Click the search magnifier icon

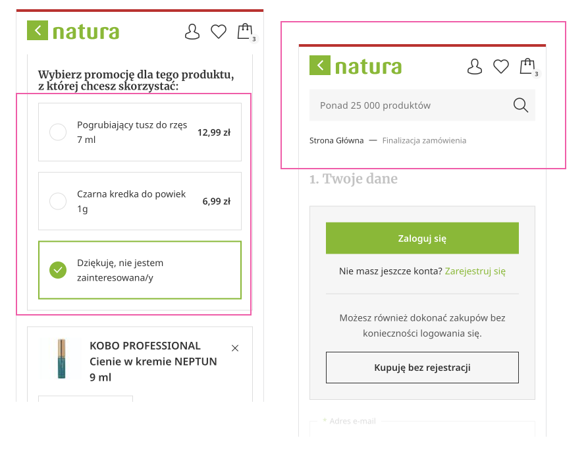click(520, 105)
